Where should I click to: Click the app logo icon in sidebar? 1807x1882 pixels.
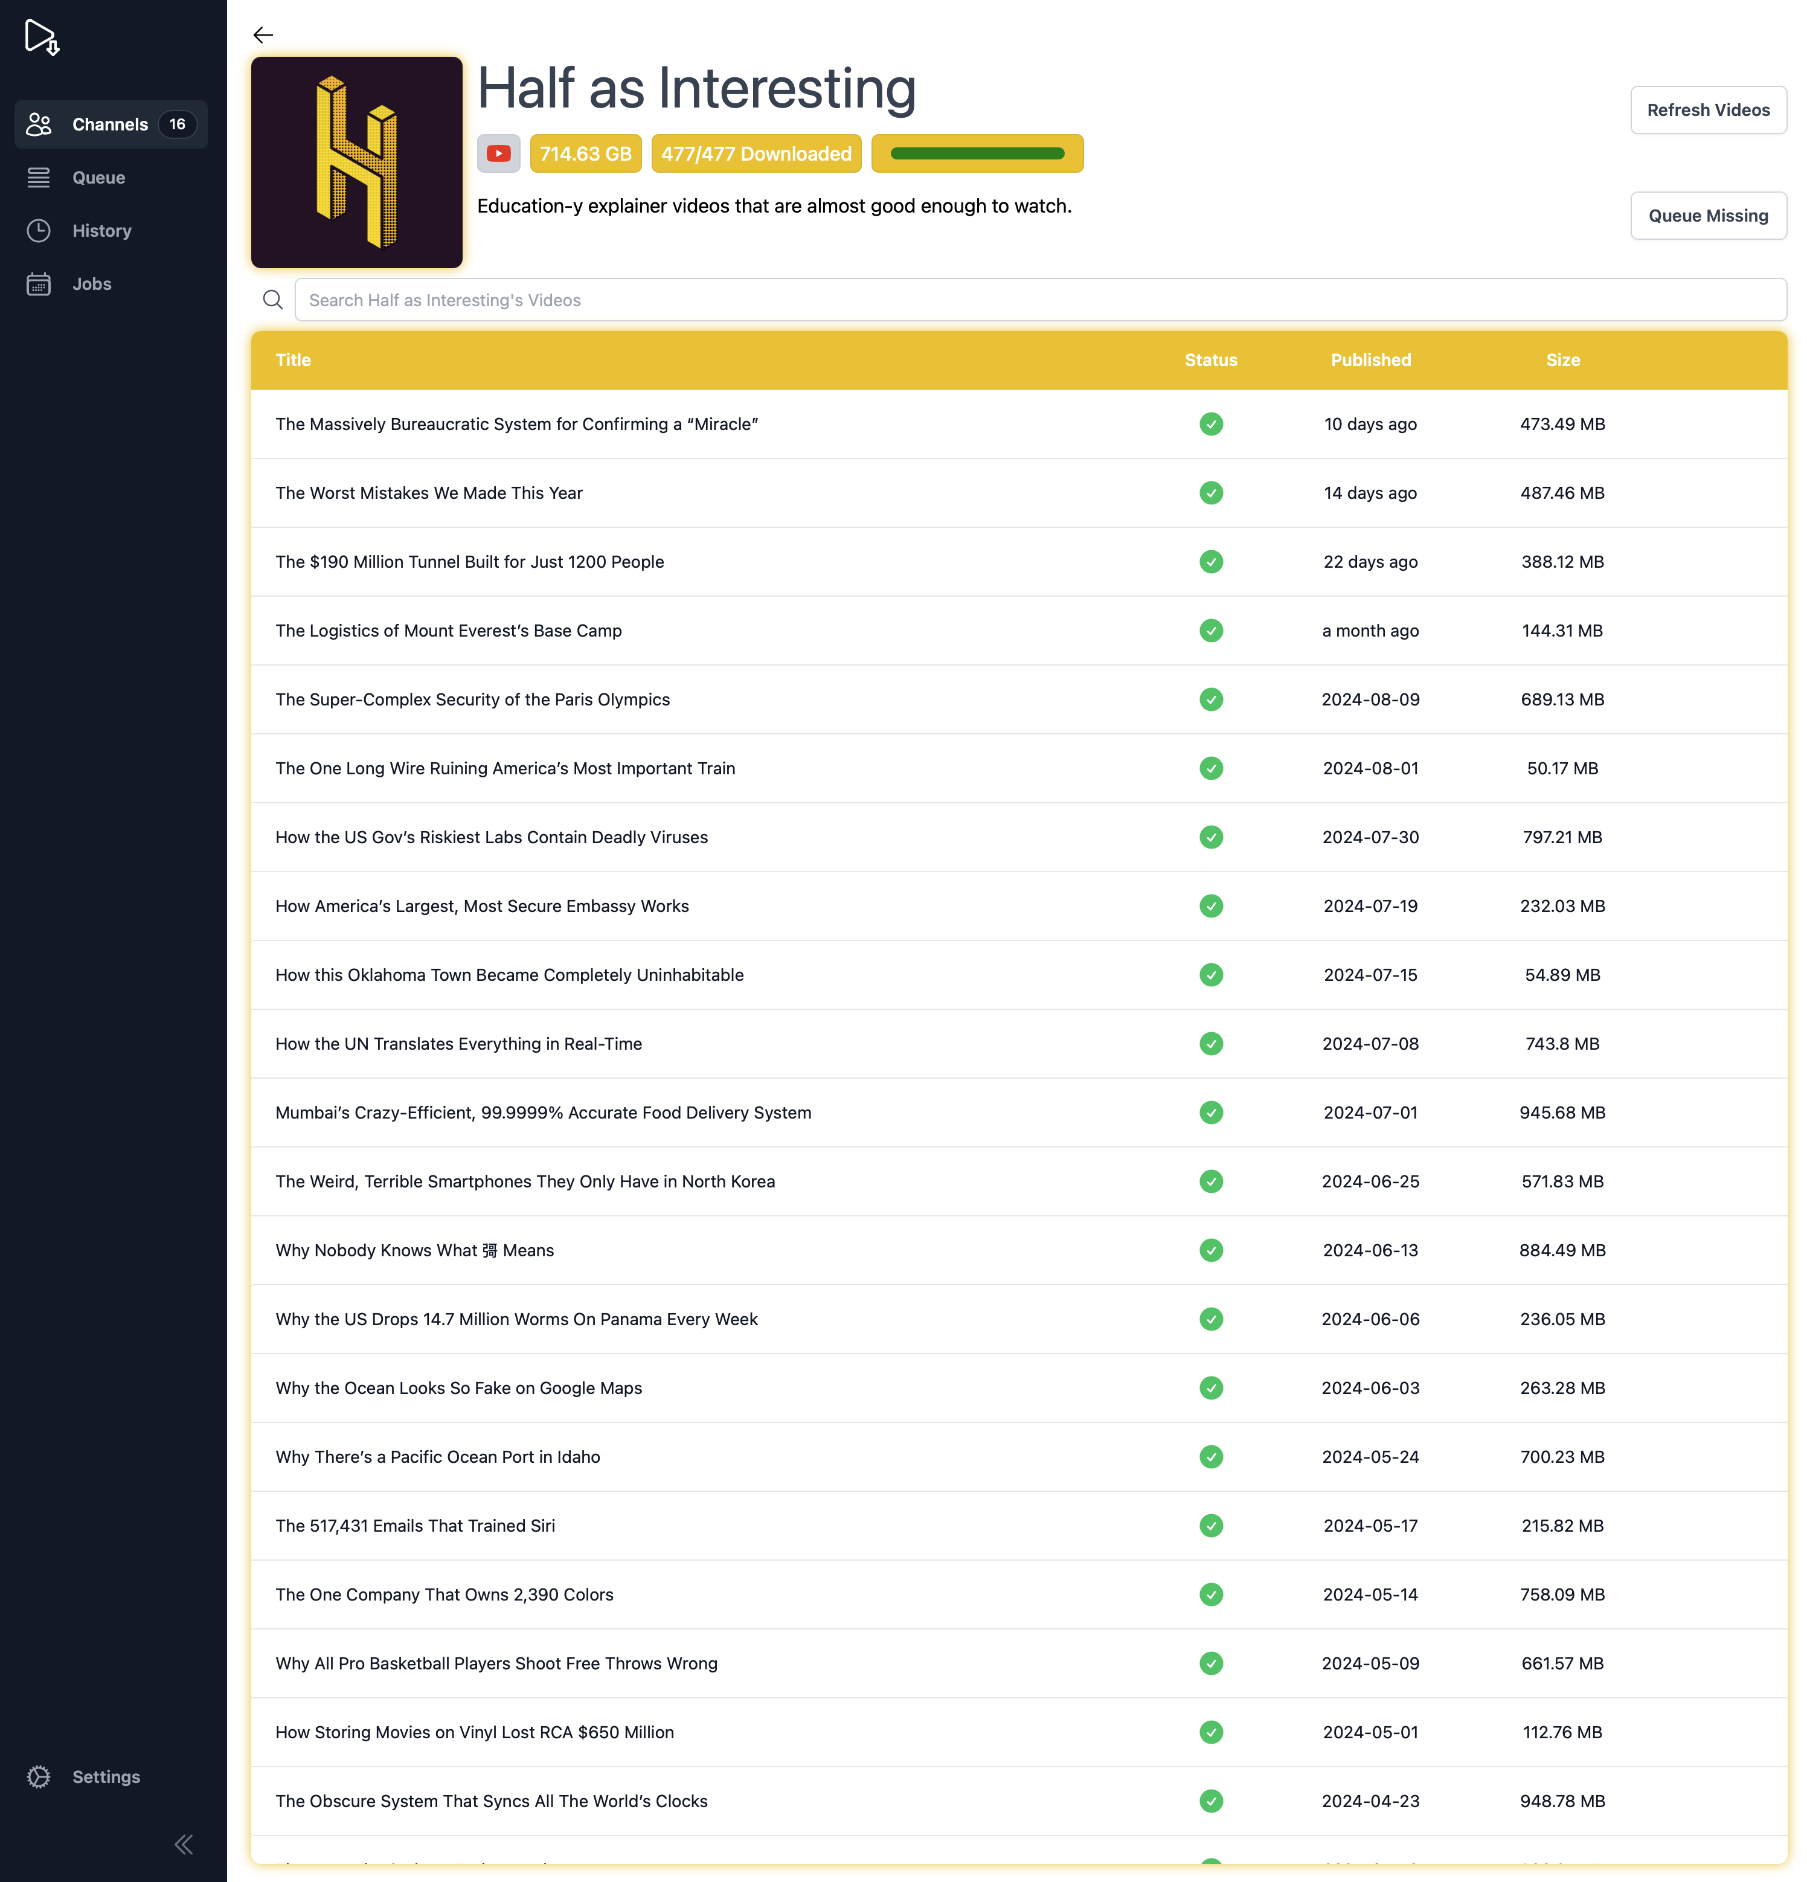click(x=41, y=37)
